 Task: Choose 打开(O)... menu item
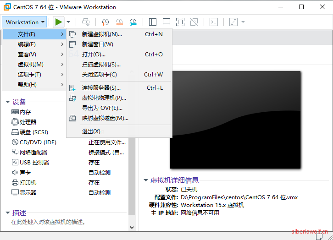119,55
